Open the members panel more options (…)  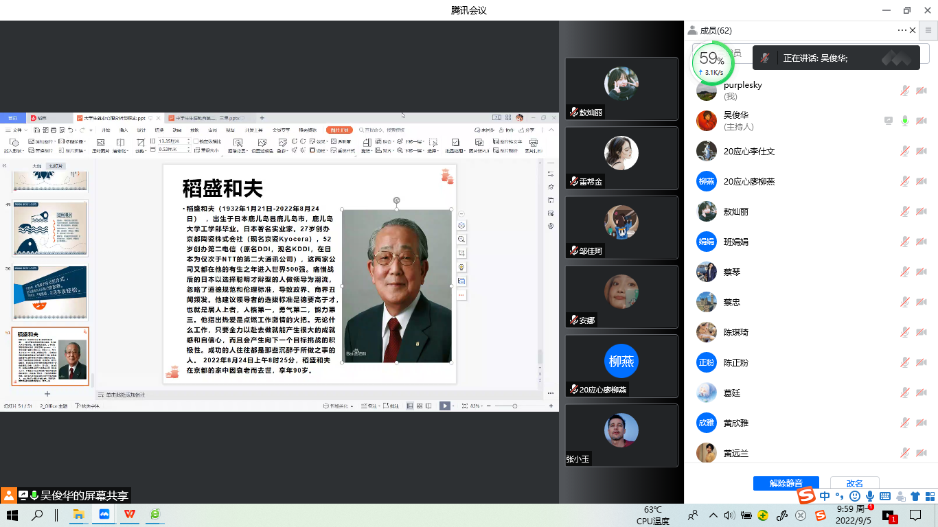pos(902,30)
